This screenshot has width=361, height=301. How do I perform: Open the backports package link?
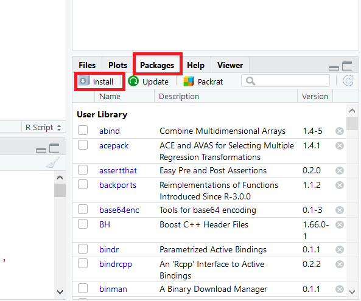coord(118,185)
